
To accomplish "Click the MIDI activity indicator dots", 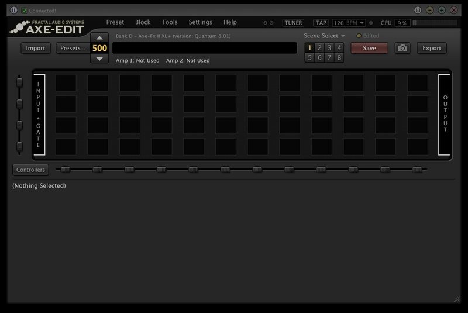I will click(x=269, y=23).
